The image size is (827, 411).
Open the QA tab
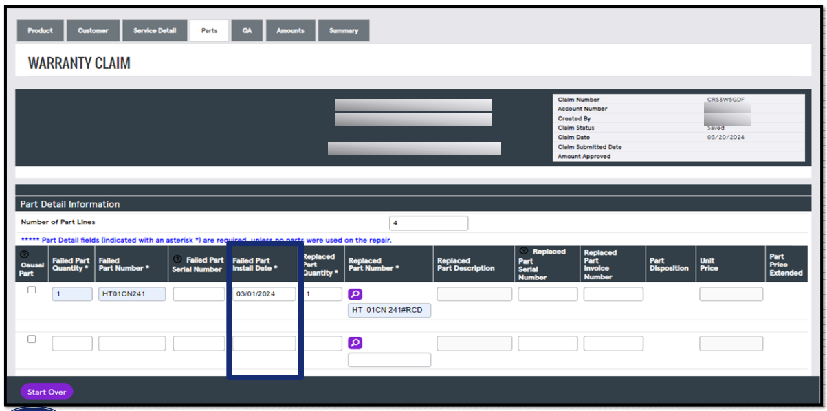pyautogui.click(x=247, y=30)
